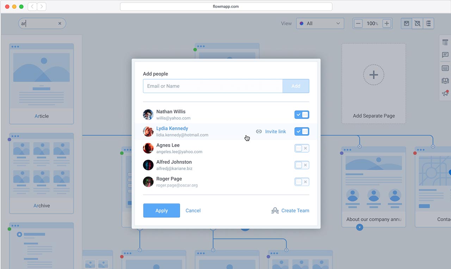Go forward with the browser forward arrow
This screenshot has width=451, height=269.
coord(42,6)
